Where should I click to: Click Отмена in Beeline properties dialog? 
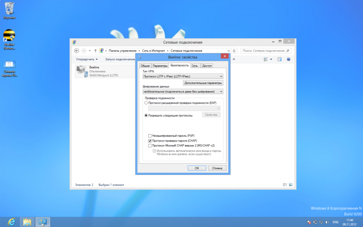coord(217,168)
